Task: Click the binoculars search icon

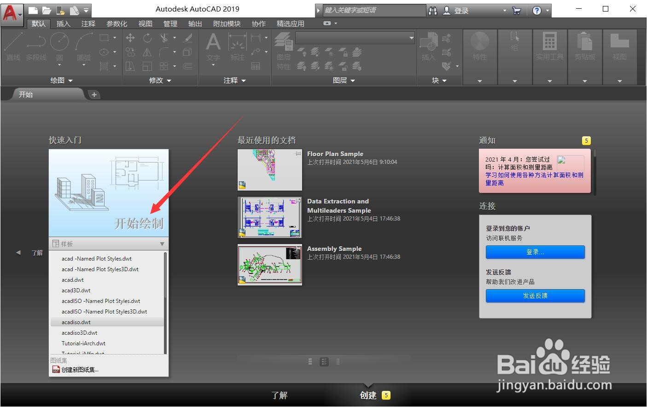Action: [x=432, y=11]
